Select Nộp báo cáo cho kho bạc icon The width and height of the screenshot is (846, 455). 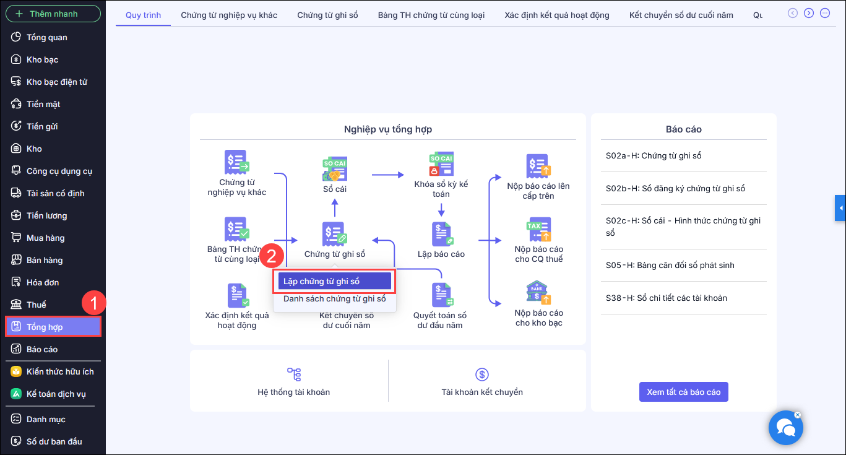[x=538, y=293]
